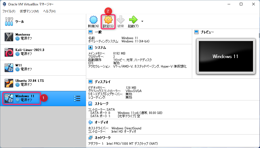Image resolution: width=260 pixels, height=148 pixels.
Task: Open the ストレージ section header link
Action: [x=101, y=104]
